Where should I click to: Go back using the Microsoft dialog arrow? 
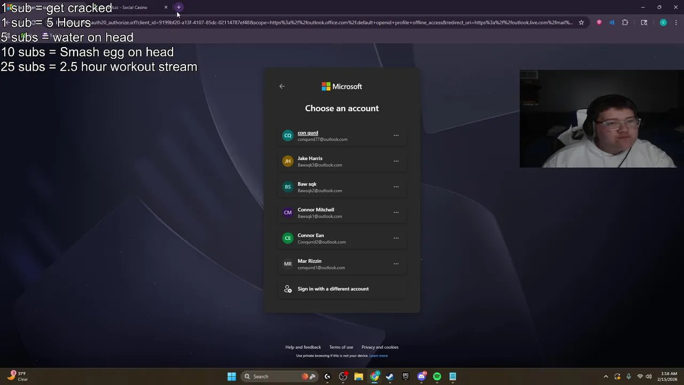pos(282,86)
